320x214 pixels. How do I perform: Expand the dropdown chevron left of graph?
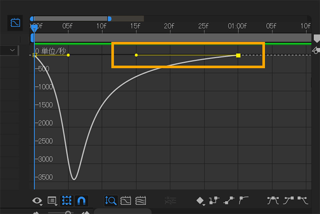(12, 50)
